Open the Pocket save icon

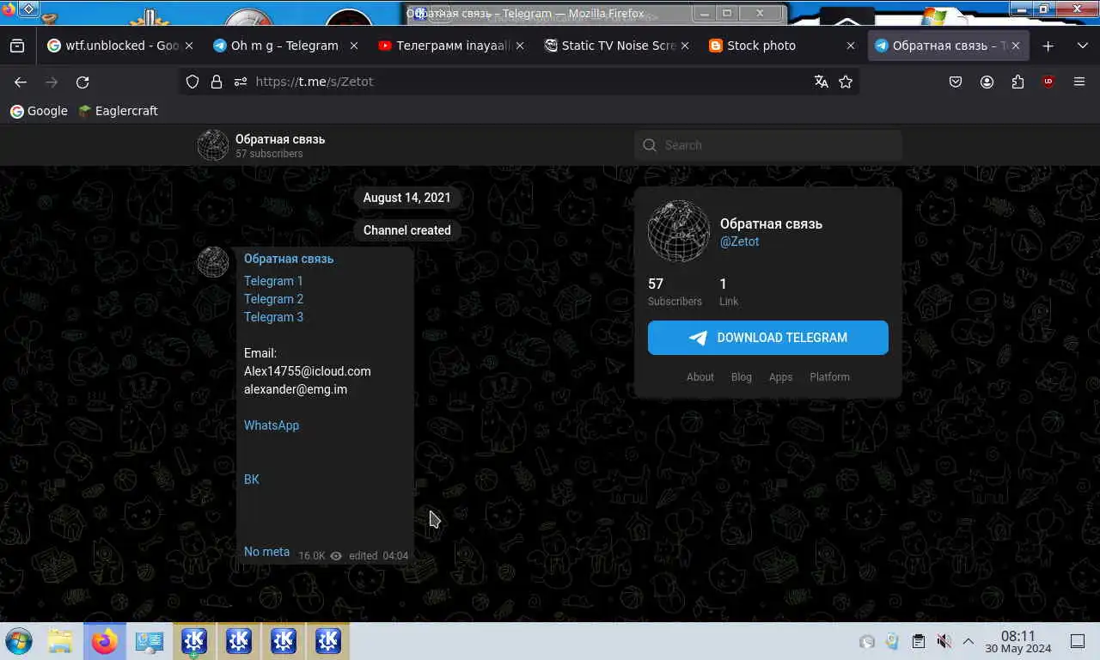click(956, 82)
